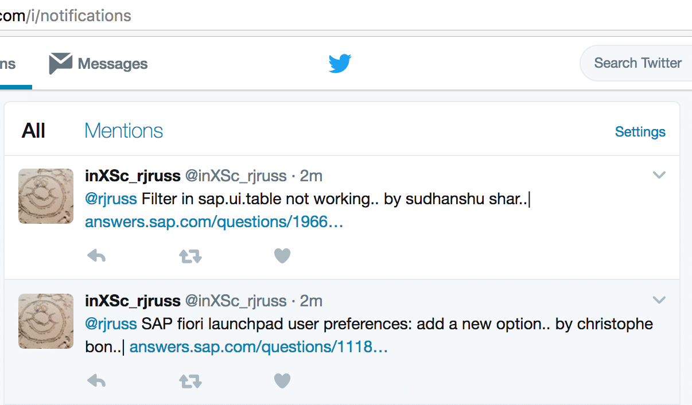
Task: Expand options chevron on second tweet
Action: point(659,300)
